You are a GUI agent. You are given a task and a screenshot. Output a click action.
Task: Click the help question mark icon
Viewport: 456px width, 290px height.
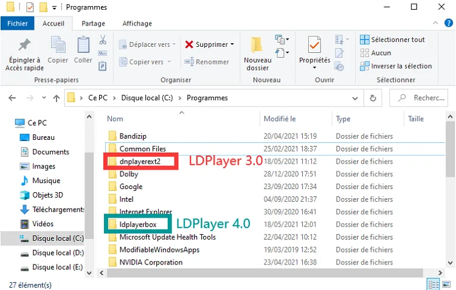[449, 22]
